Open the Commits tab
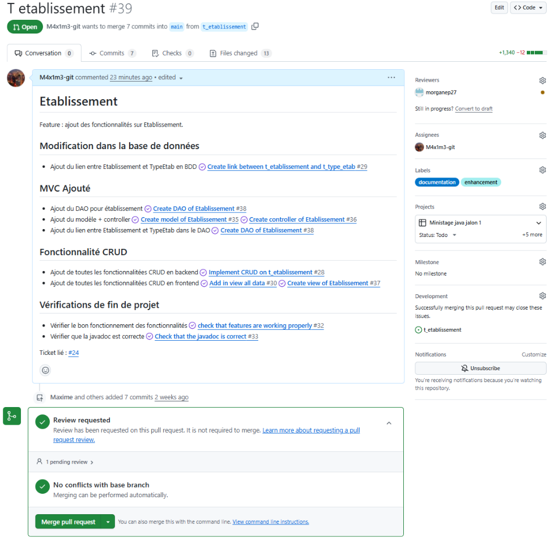 pos(112,53)
